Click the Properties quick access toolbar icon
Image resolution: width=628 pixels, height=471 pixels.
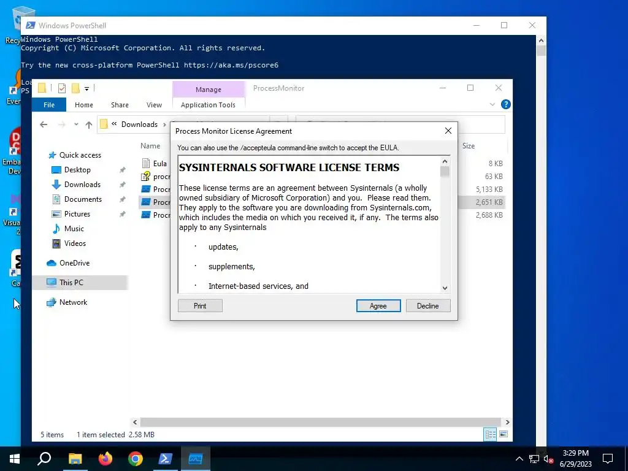point(62,88)
